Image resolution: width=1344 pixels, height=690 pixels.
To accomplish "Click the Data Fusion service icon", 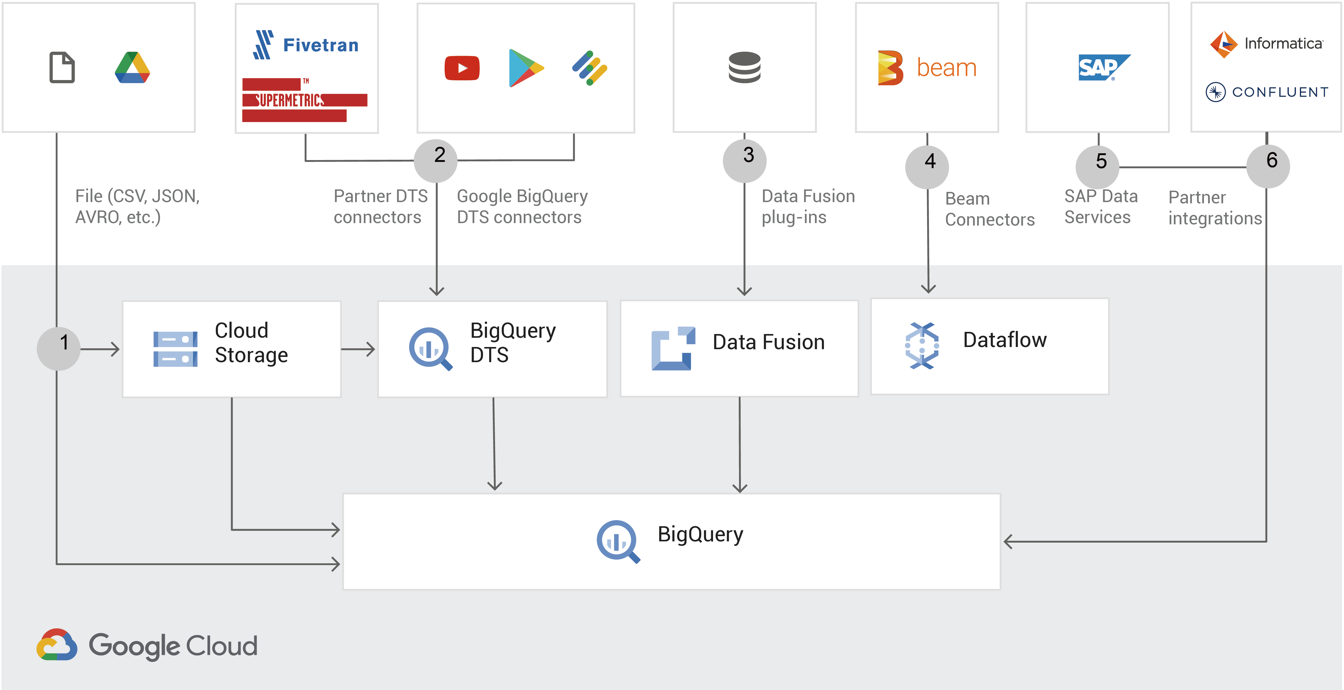I will coord(673,349).
